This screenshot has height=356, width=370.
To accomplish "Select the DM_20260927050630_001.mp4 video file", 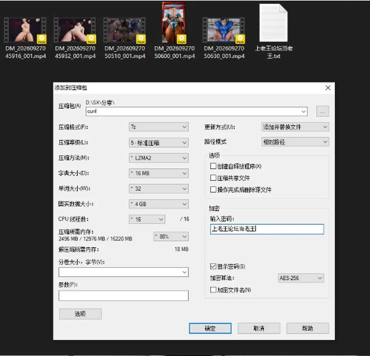I will [x=224, y=38].
